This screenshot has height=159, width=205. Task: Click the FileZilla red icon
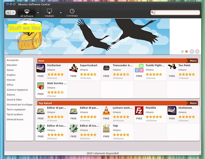[139, 110]
